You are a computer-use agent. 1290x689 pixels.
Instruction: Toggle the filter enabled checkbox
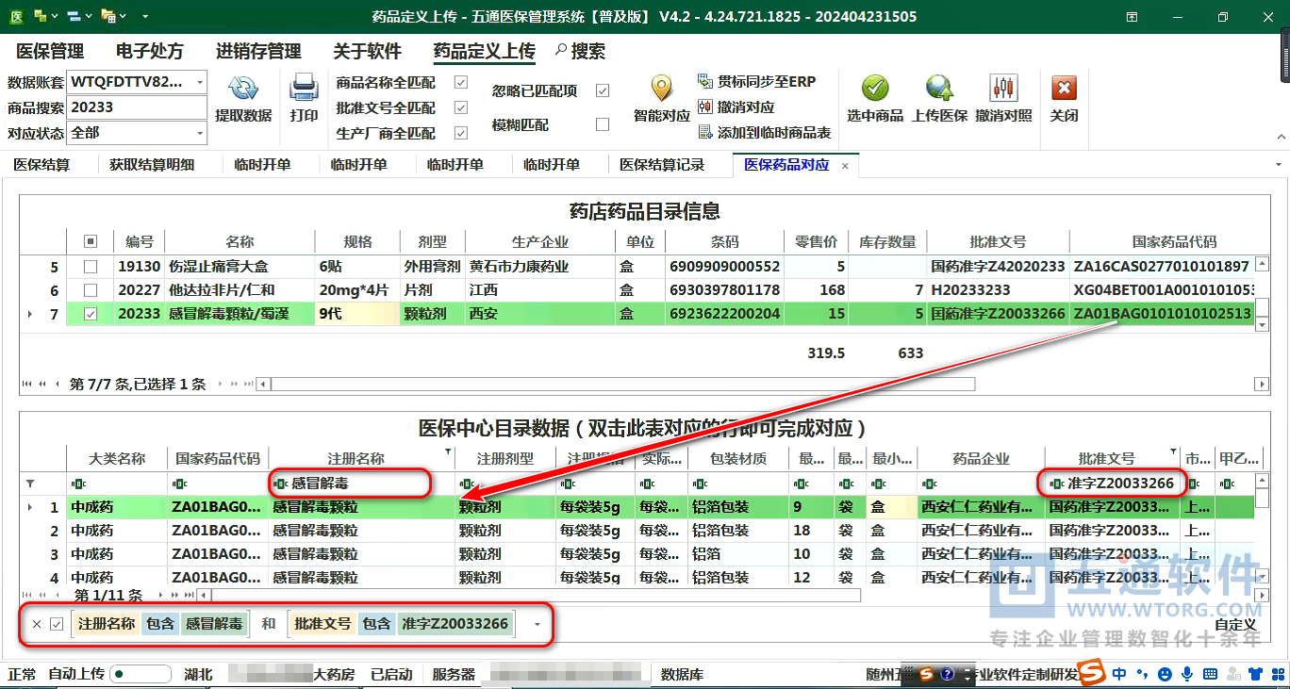pos(57,624)
